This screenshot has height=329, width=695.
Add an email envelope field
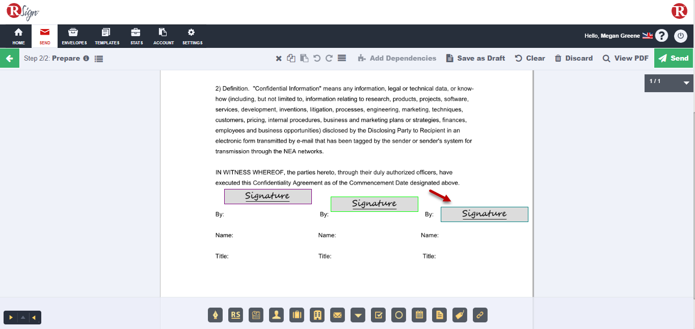338,315
